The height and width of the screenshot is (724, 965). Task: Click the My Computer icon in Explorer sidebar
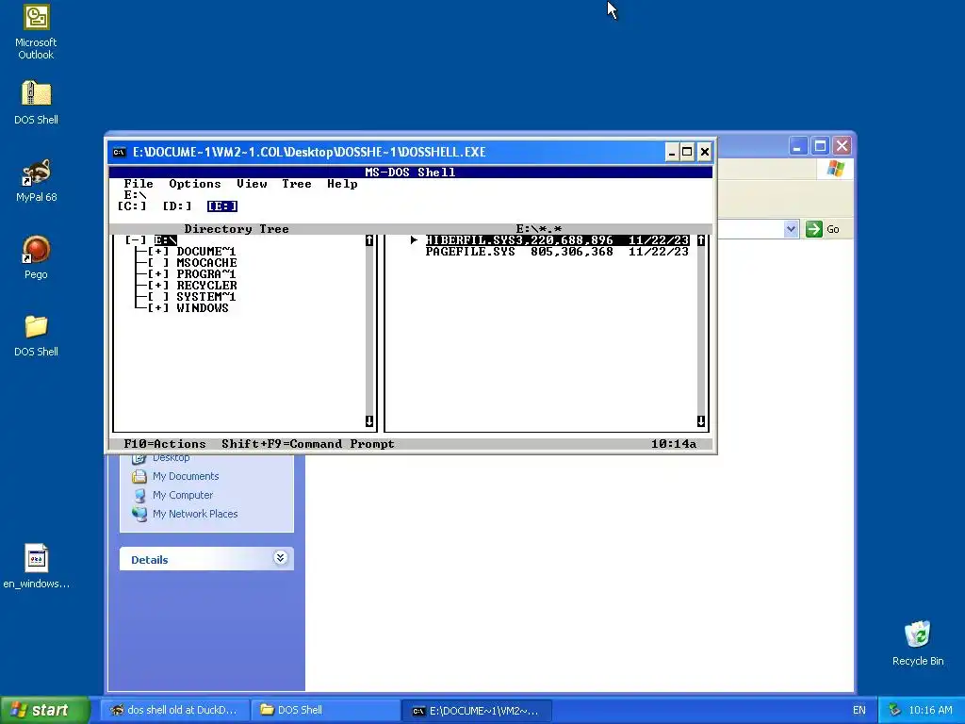[x=139, y=495]
